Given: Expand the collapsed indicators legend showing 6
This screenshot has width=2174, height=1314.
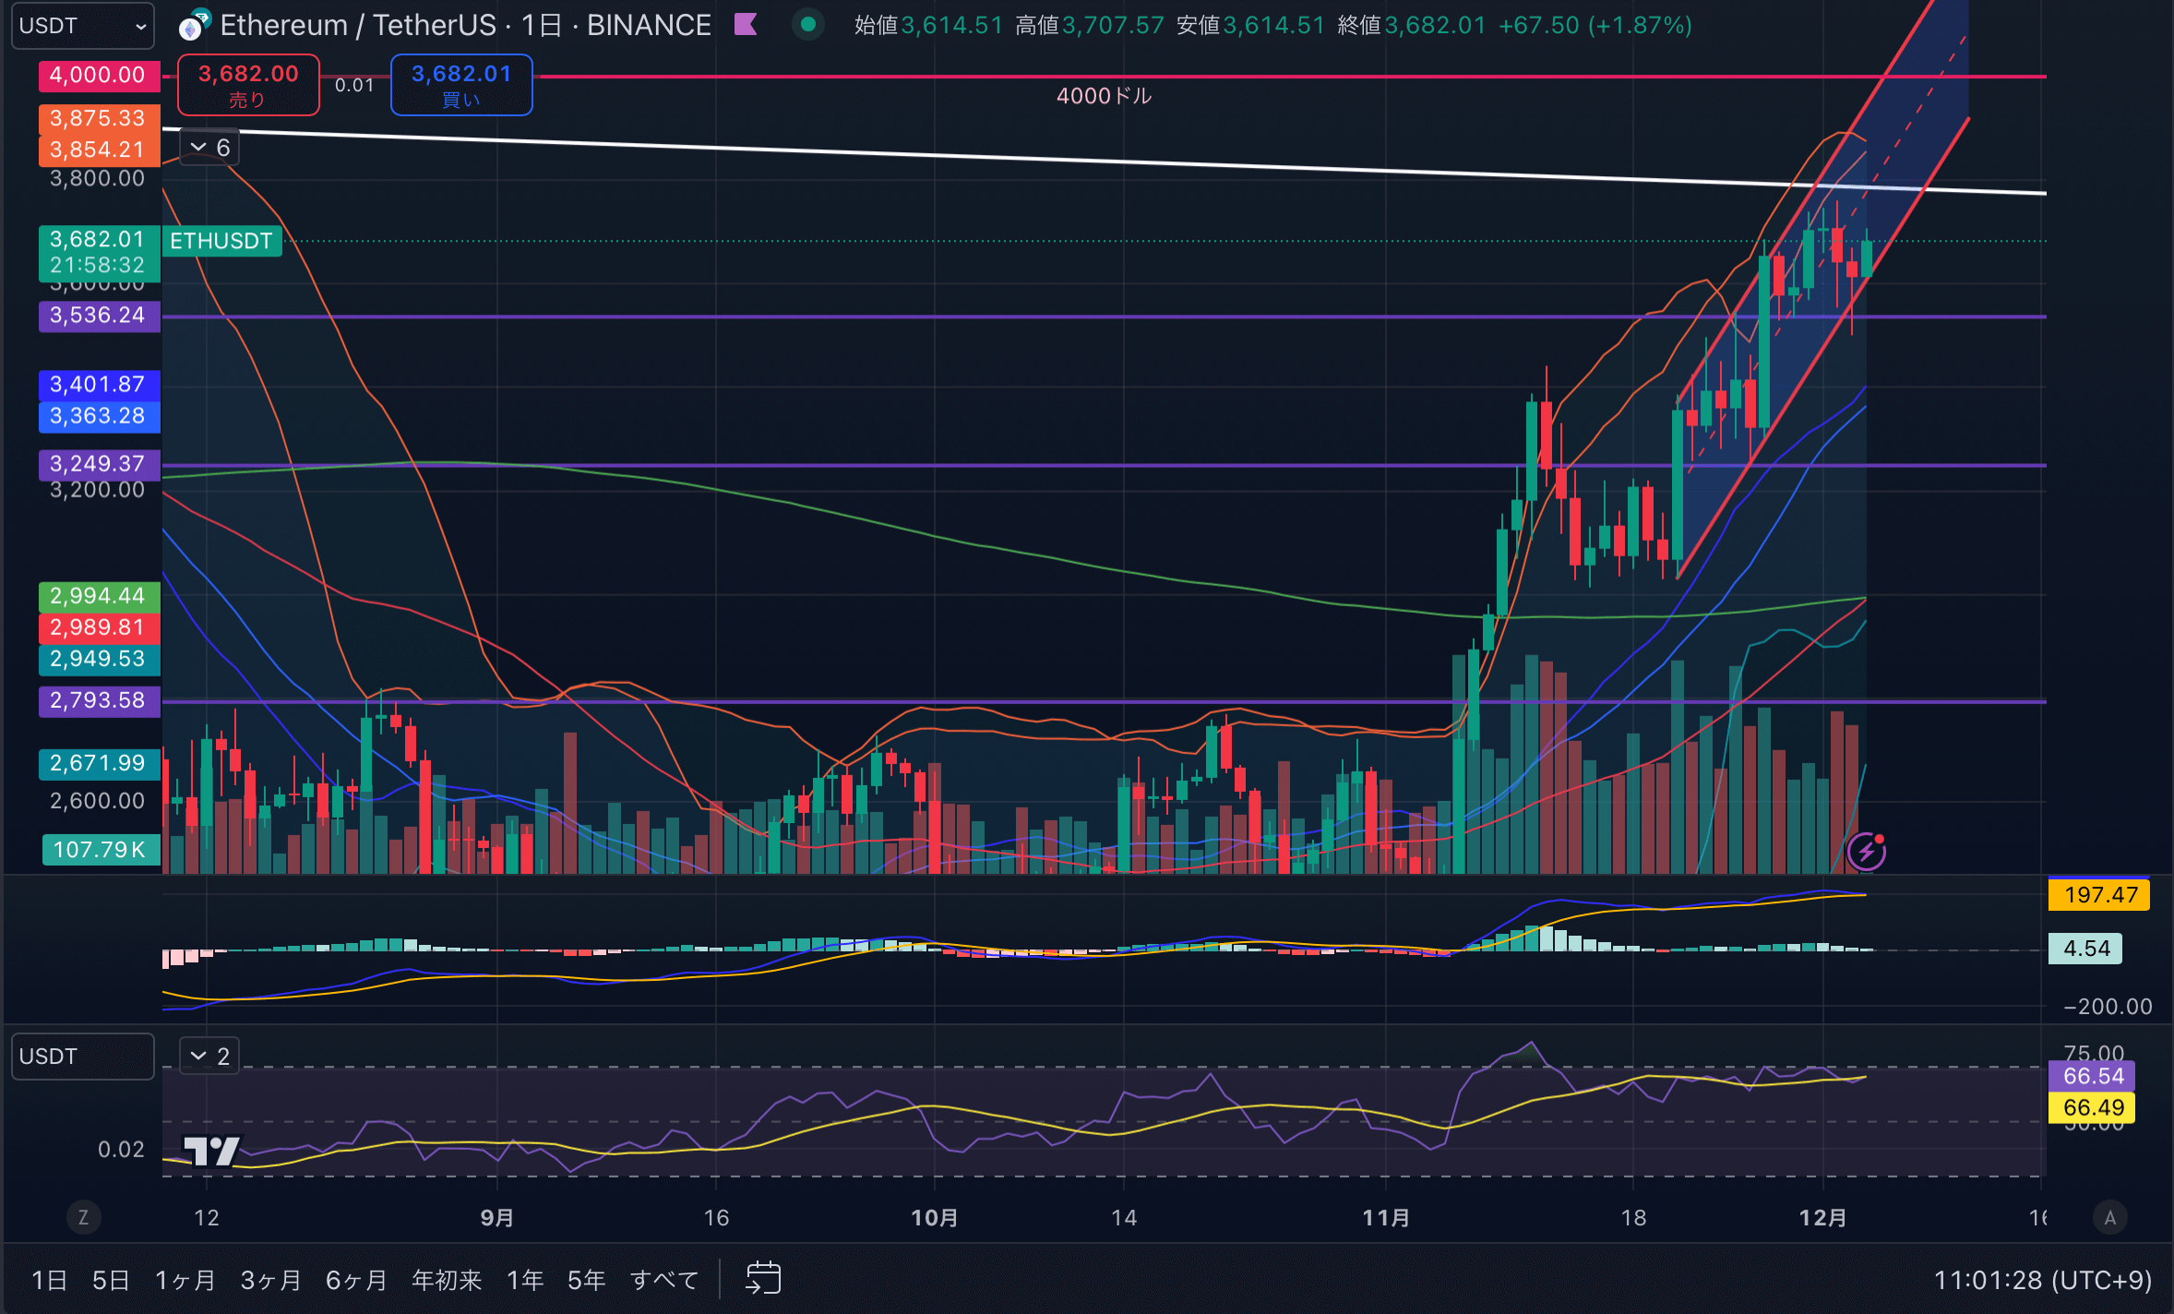Looking at the screenshot, I should coord(209,148).
